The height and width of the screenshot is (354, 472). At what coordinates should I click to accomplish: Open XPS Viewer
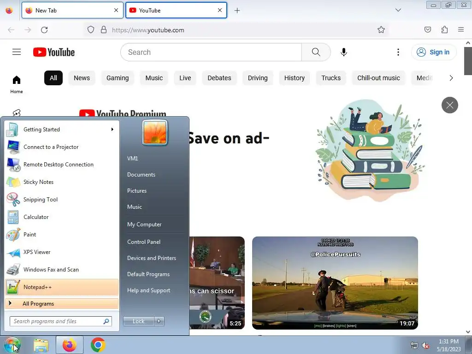point(62,252)
